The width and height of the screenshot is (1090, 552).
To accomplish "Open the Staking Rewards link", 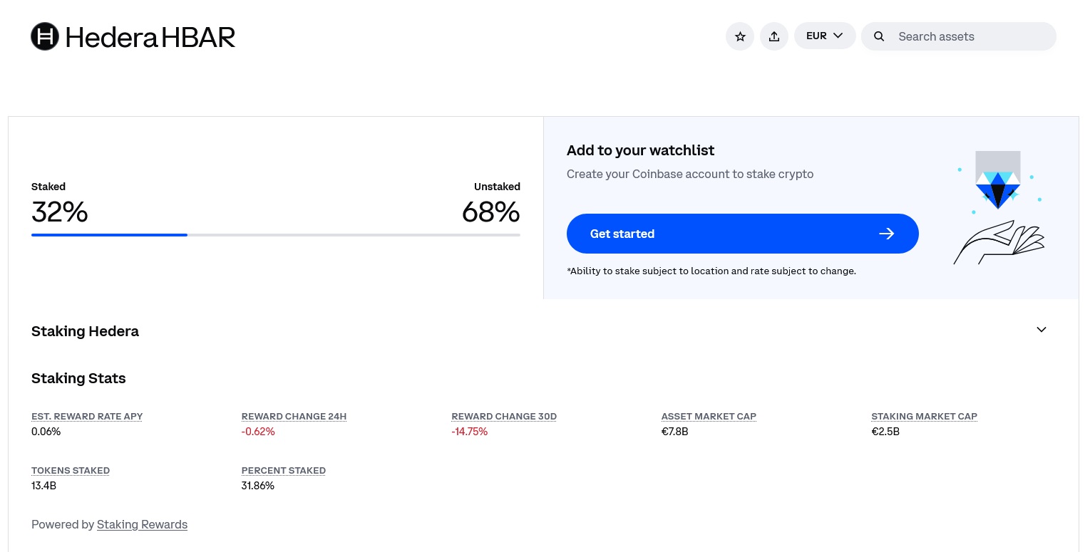I will [x=142, y=524].
